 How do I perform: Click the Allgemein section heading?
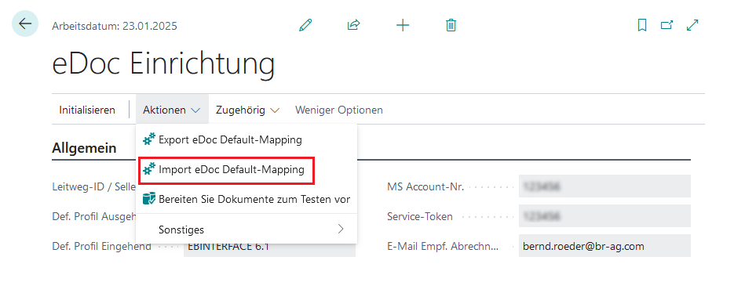click(x=84, y=148)
